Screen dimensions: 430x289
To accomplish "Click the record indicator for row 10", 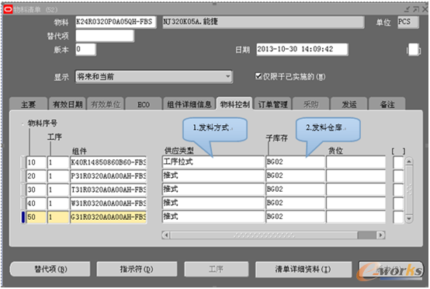I will (23, 162).
